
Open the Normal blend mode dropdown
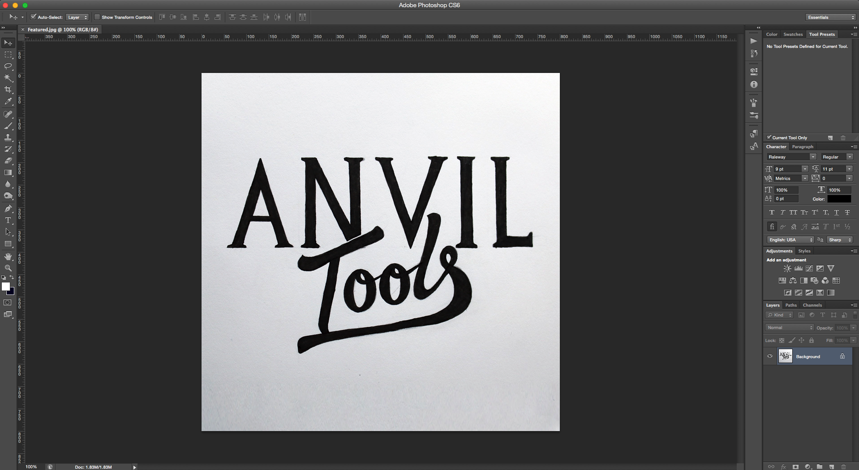tap(790, 328)
